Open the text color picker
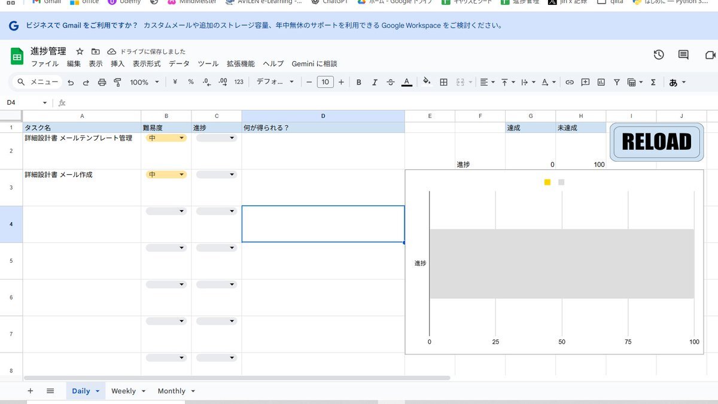 [407, 83]
